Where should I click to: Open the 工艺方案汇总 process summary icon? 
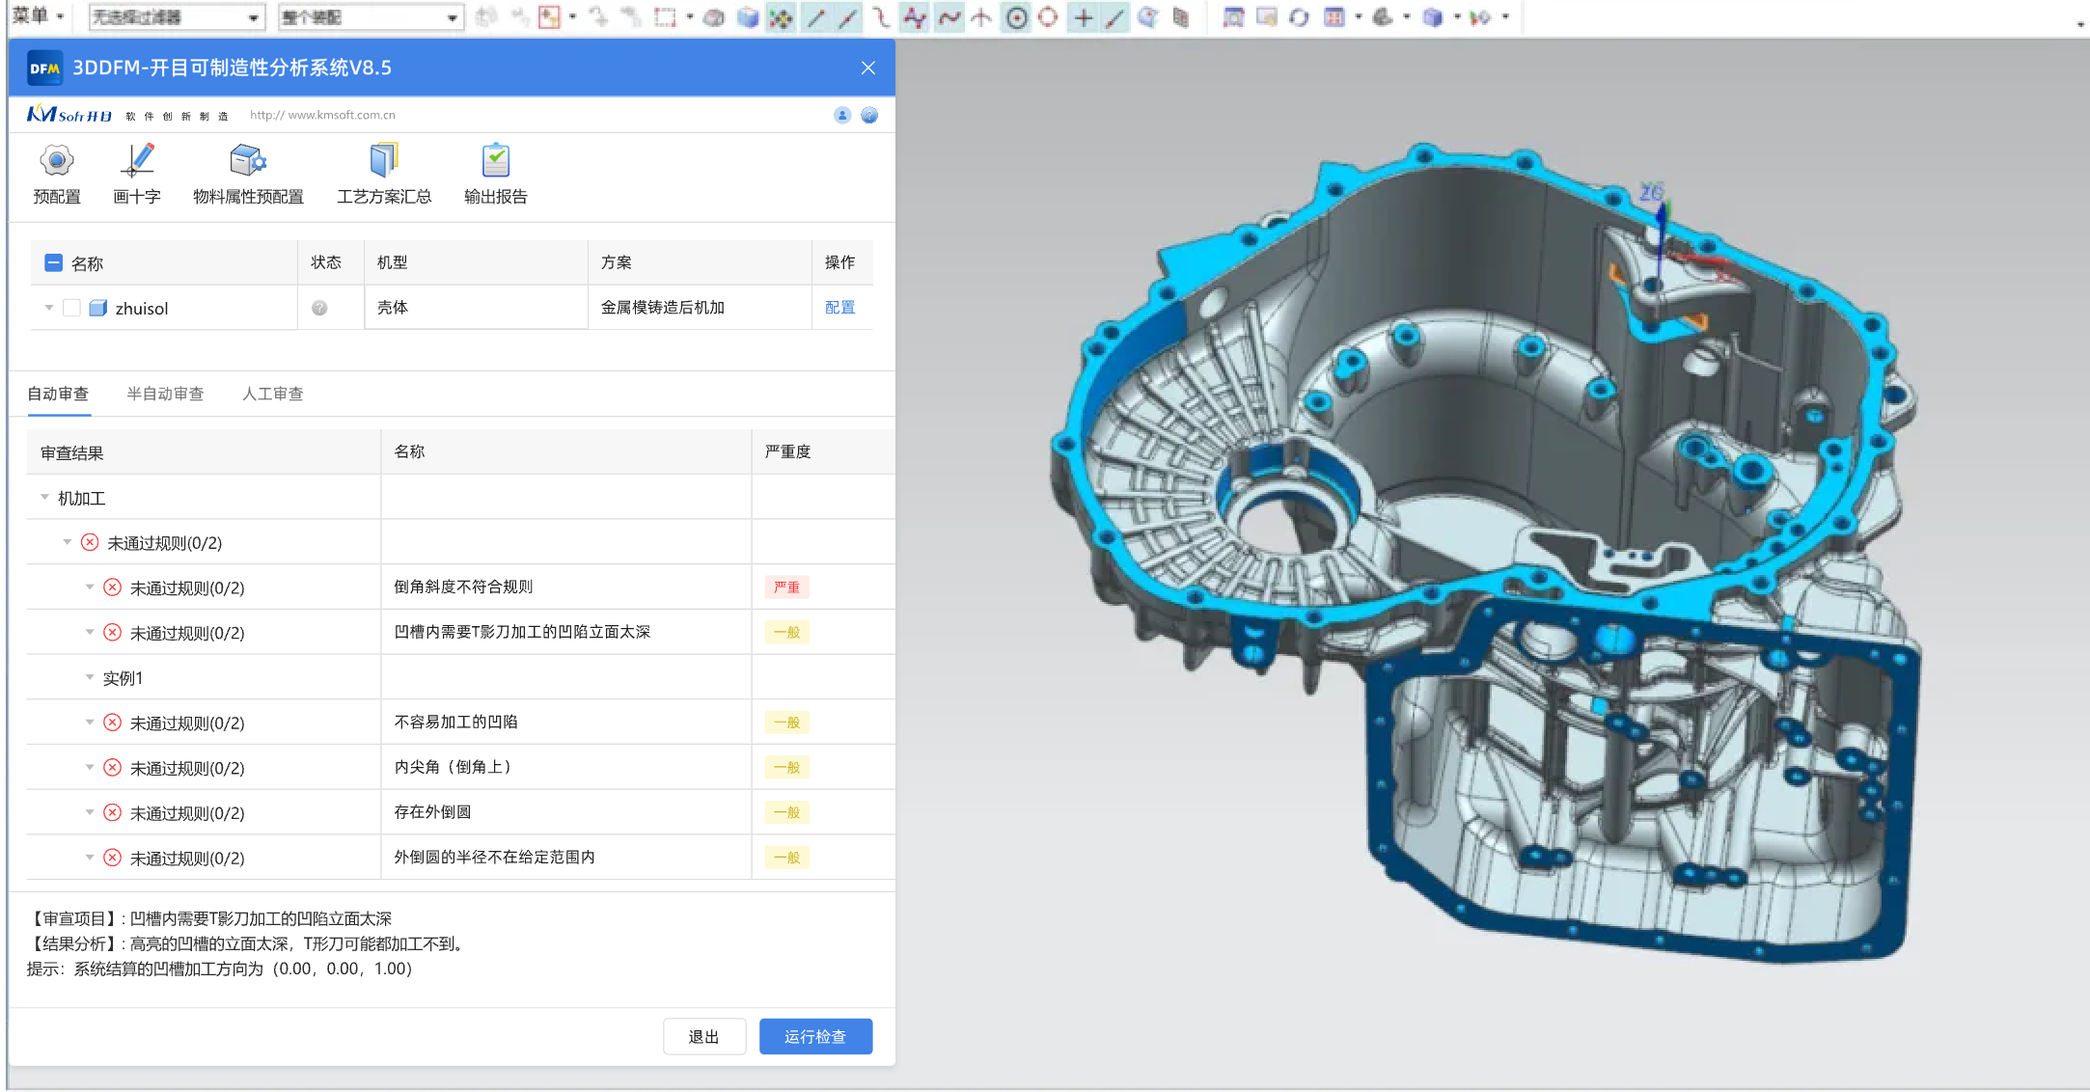point(383,161)
